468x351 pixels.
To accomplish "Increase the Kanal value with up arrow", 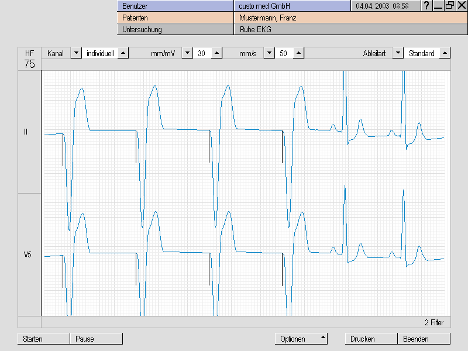I will (x=123, y=53).
